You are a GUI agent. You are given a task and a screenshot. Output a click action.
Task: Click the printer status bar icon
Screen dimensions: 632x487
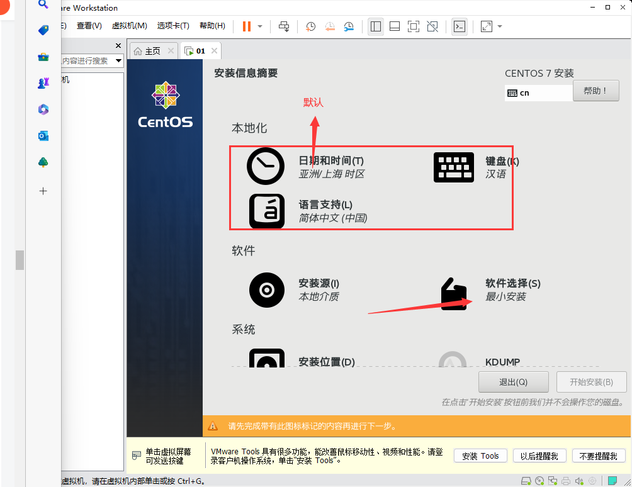tap(566, 481)
